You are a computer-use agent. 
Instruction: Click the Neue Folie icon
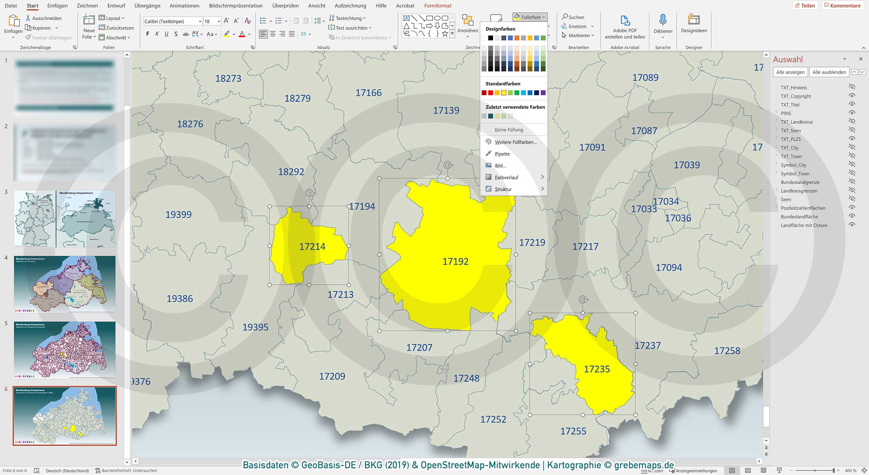click(89, 21)
